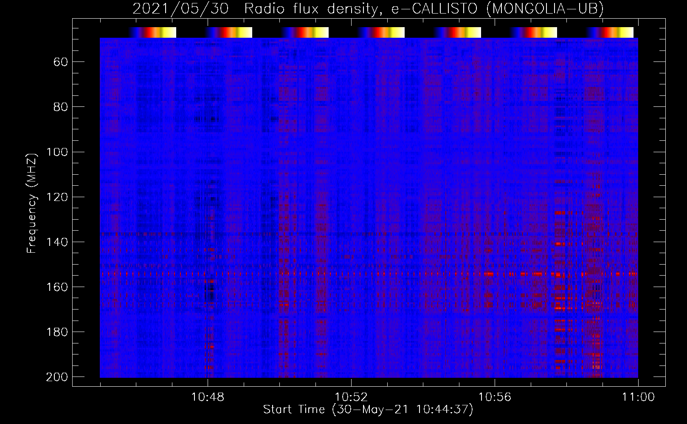Click the 180 frequency tick label
This screenshot has width=687, height=424.
(x=57, y=332)
